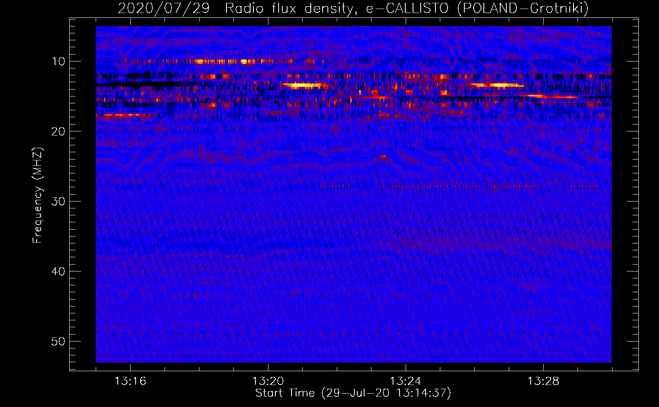659x407 pixels.
Task: Click the 10 MHz frequency tick label
Action: click(x=59, y=61)
